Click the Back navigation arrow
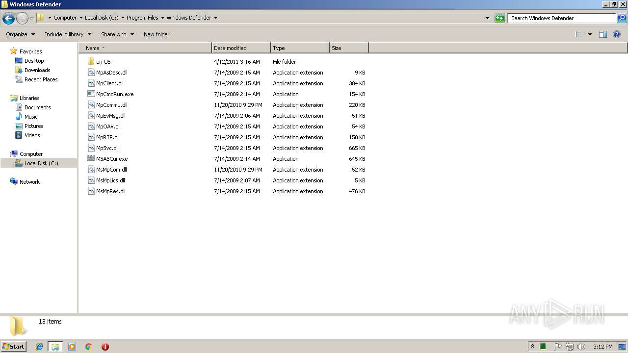This screenshot has height=353, width=628. pos(8,19)
